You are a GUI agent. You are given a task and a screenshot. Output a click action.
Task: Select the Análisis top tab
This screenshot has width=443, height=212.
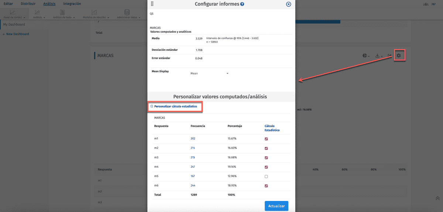[x=49, y=4]
